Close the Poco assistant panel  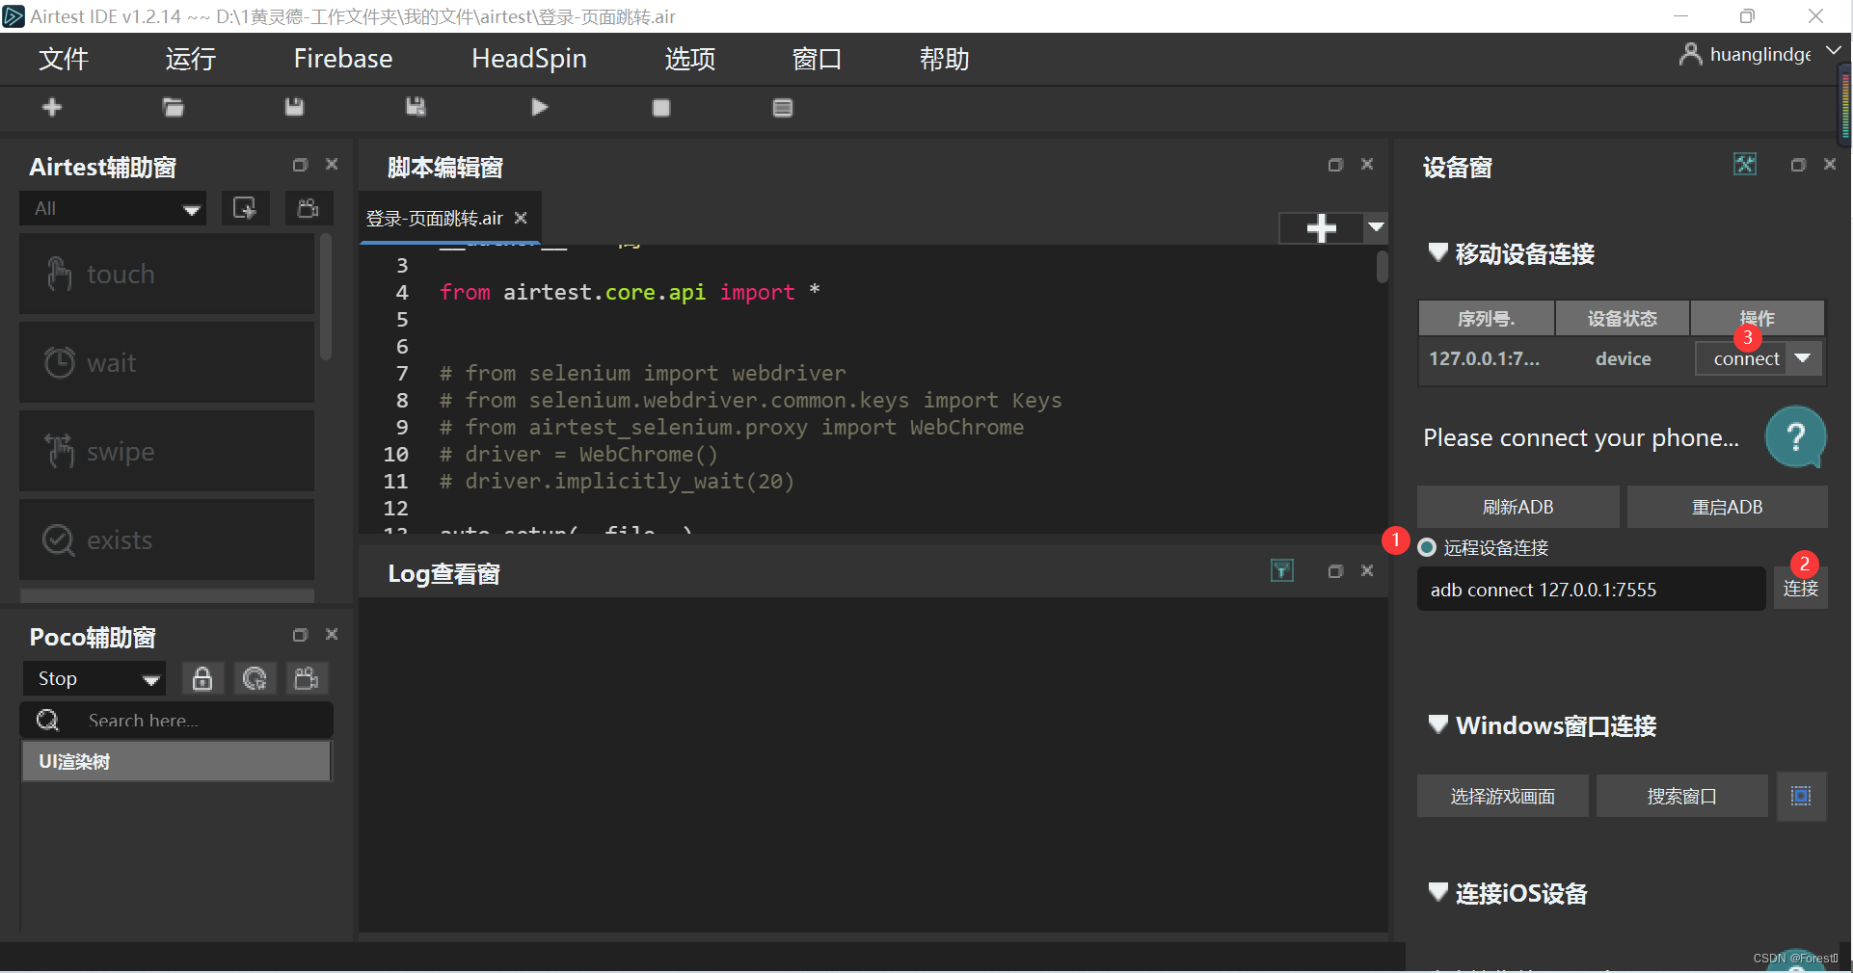pos(332,635)
